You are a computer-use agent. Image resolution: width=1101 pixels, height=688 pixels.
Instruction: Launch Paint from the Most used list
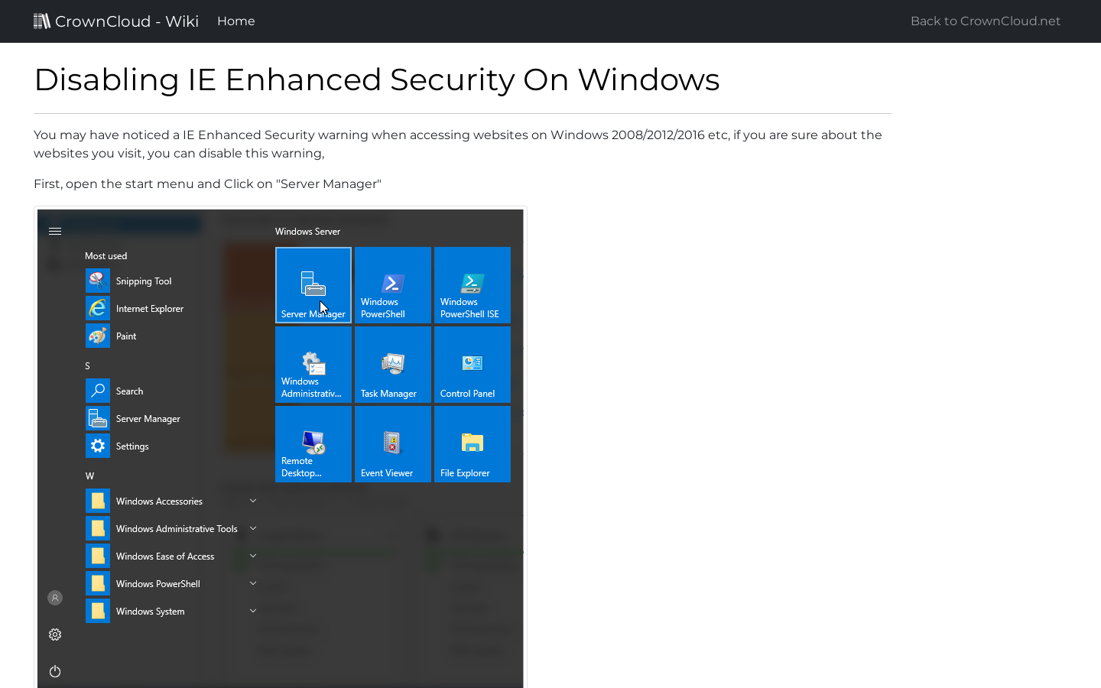126,336
